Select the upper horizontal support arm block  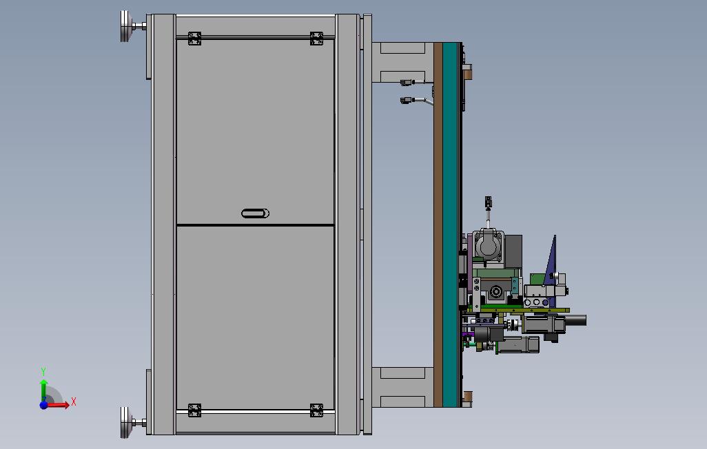pos(402,63)
